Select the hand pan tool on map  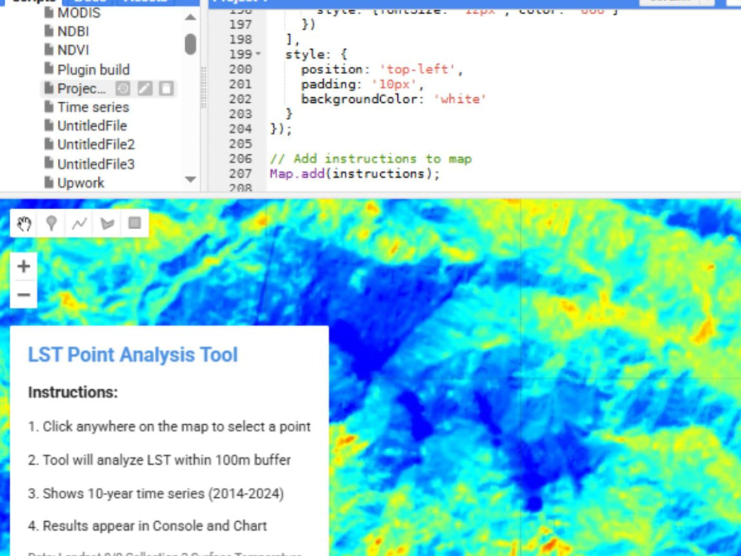tap(24, 223)
